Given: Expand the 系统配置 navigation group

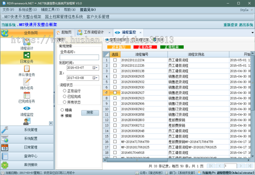Looking at the screenshot, I should point(27,139).
